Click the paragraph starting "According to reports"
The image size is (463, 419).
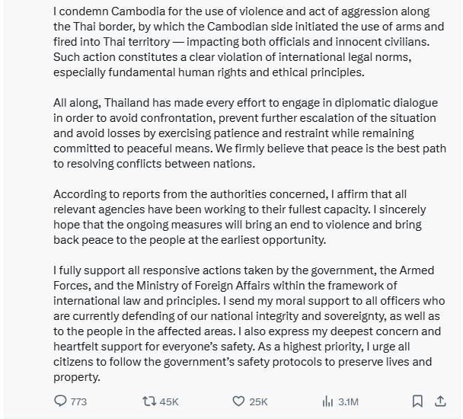click(239, 217)
